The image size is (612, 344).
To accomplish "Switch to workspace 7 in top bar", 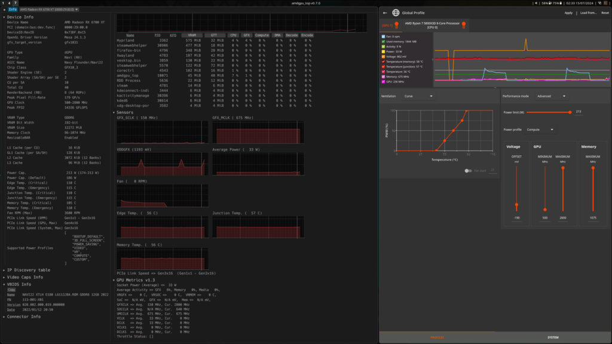I will tap(15, 3).
